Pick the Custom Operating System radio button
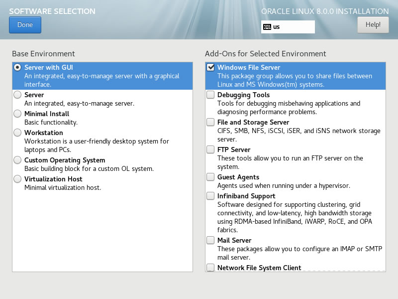398x299 pixels. point(17,160)
